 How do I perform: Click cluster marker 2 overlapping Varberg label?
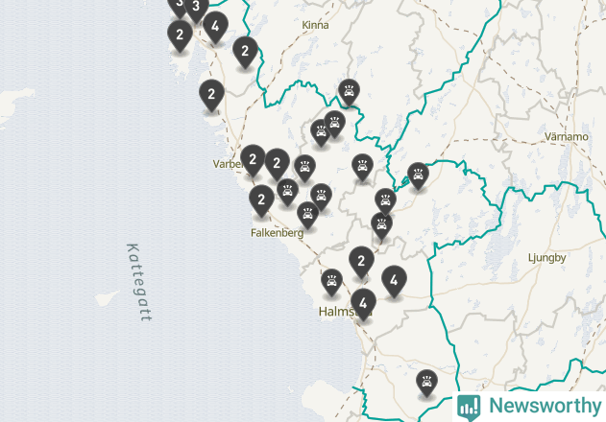(253, 160)
